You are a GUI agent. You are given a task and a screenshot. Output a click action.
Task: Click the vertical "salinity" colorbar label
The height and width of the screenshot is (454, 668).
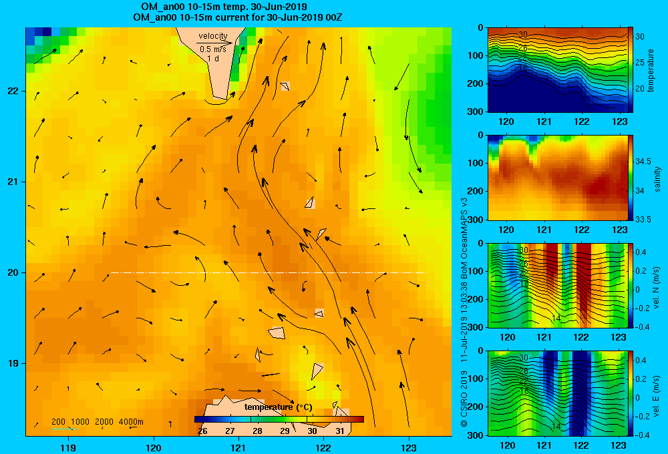tap(657, 178)
